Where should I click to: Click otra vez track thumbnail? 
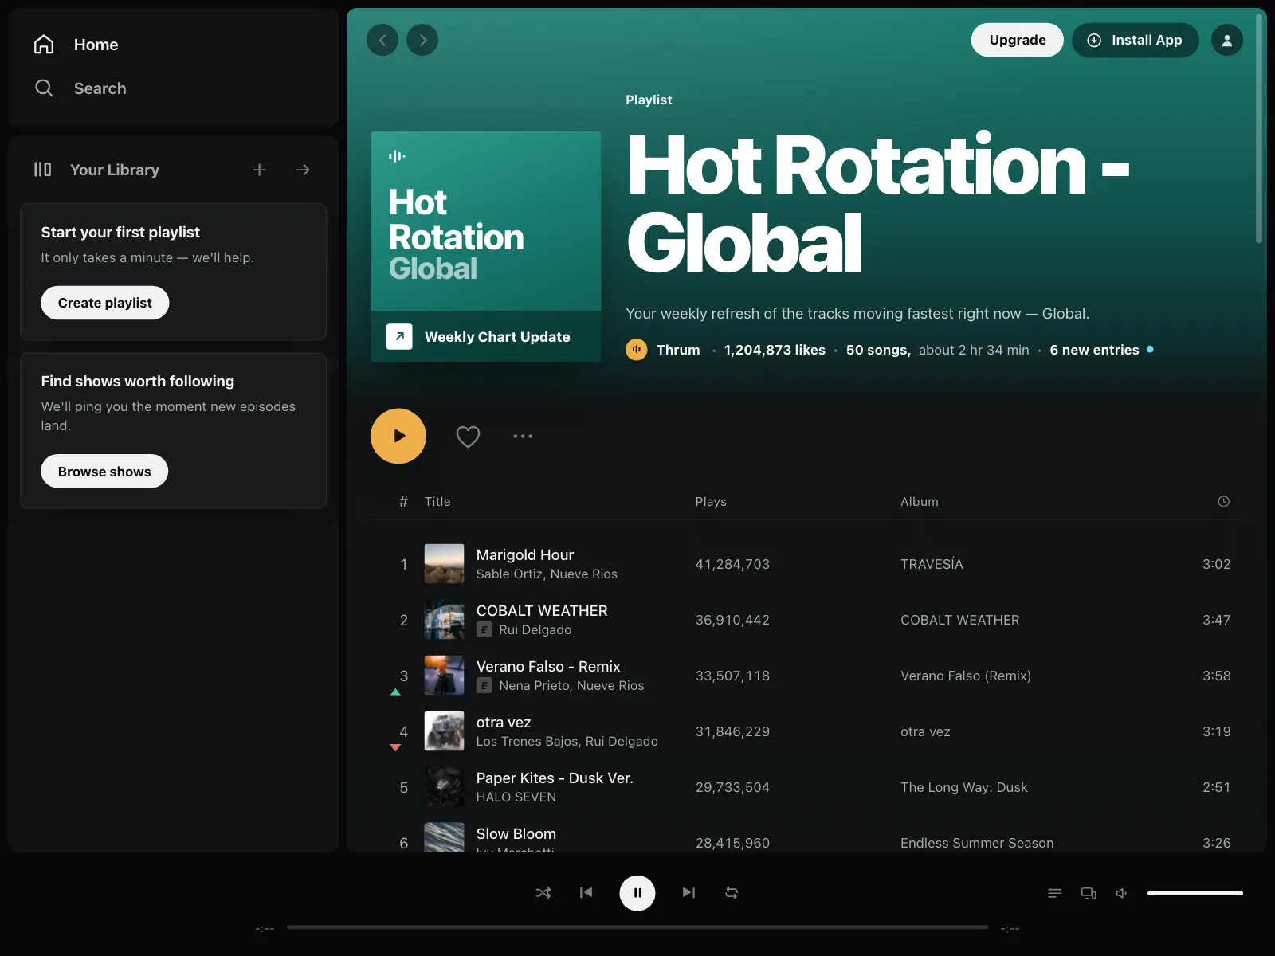(444, 731)
